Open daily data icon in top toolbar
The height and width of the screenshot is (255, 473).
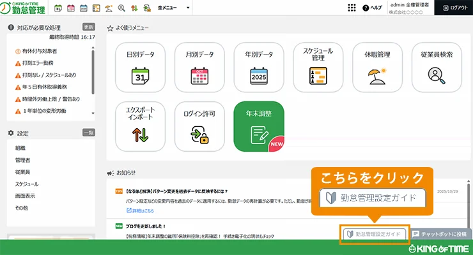(x=58, y=8)
